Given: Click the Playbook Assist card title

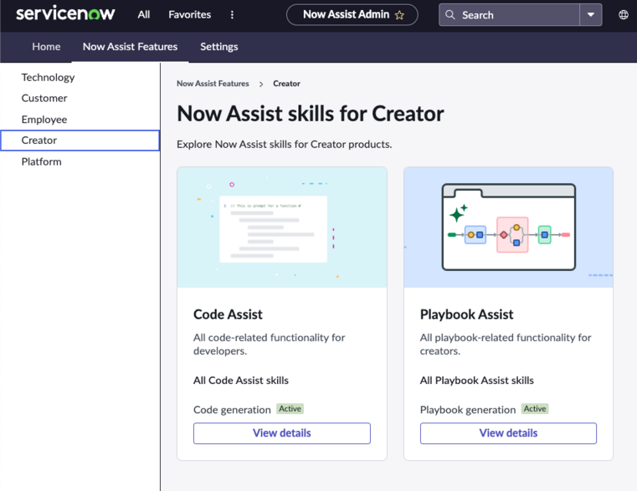Looking at the screenshot, I should coord(467,315).
